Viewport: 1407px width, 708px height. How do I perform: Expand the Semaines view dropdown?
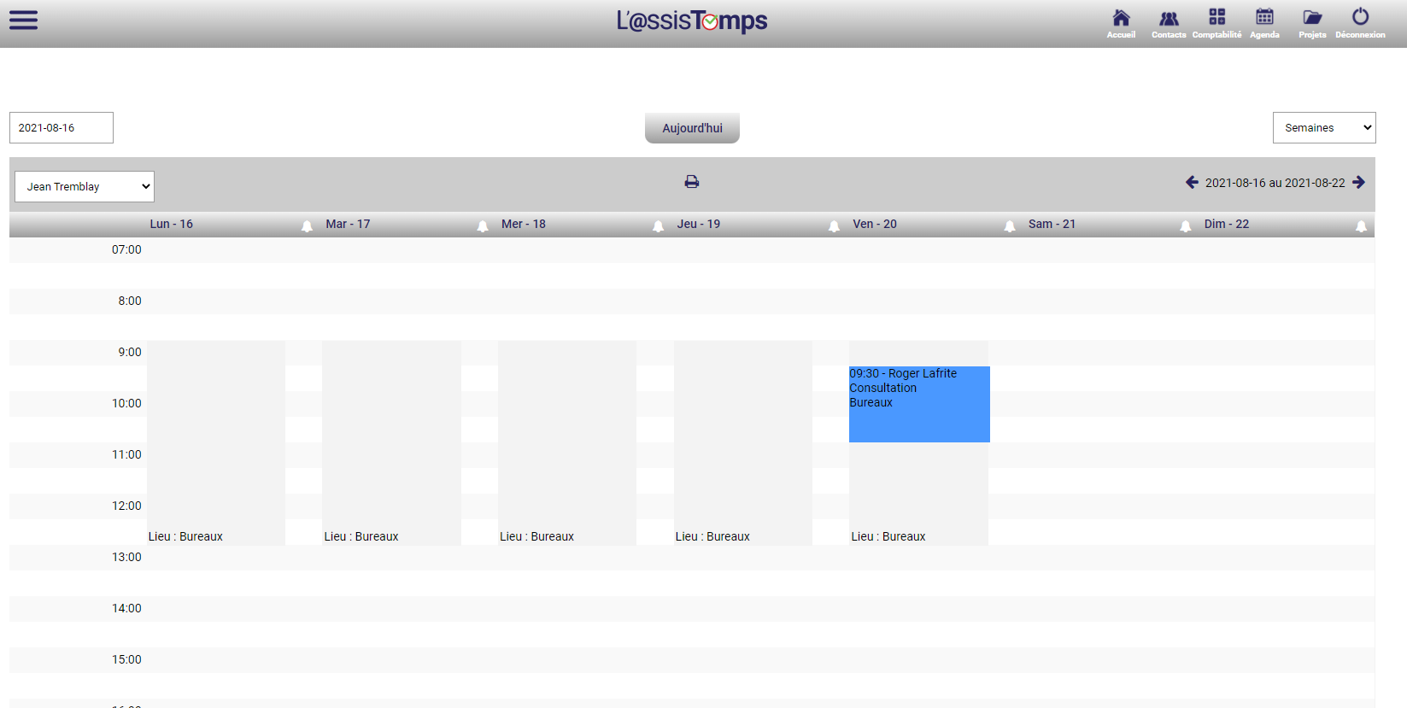coord(1323,128)
